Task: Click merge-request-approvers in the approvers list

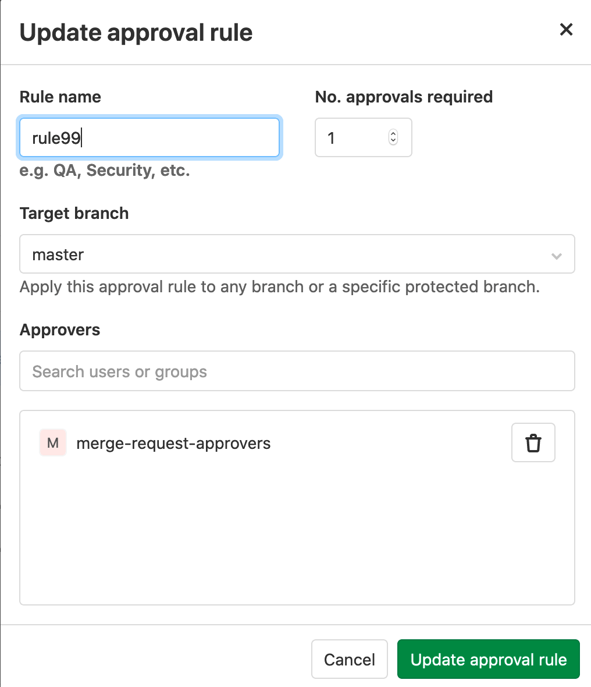Action: 173,442
